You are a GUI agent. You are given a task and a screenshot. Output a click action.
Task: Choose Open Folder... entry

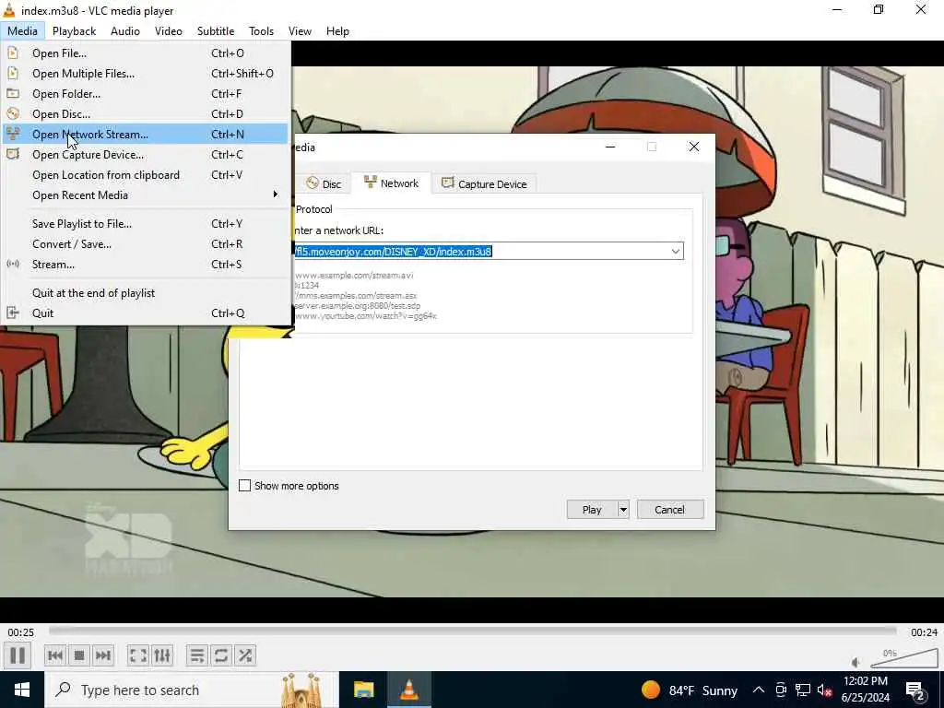145,94
